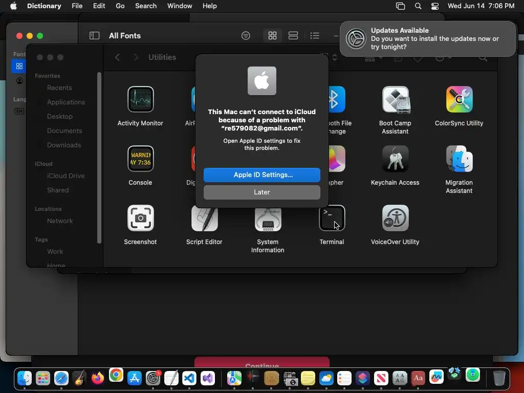
Task: Open Applications in the Finder sidebar
Action: click(x=66, y=102)
